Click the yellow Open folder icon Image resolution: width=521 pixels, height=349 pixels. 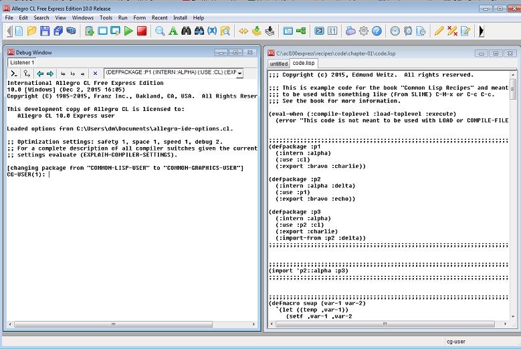[31, 31]
